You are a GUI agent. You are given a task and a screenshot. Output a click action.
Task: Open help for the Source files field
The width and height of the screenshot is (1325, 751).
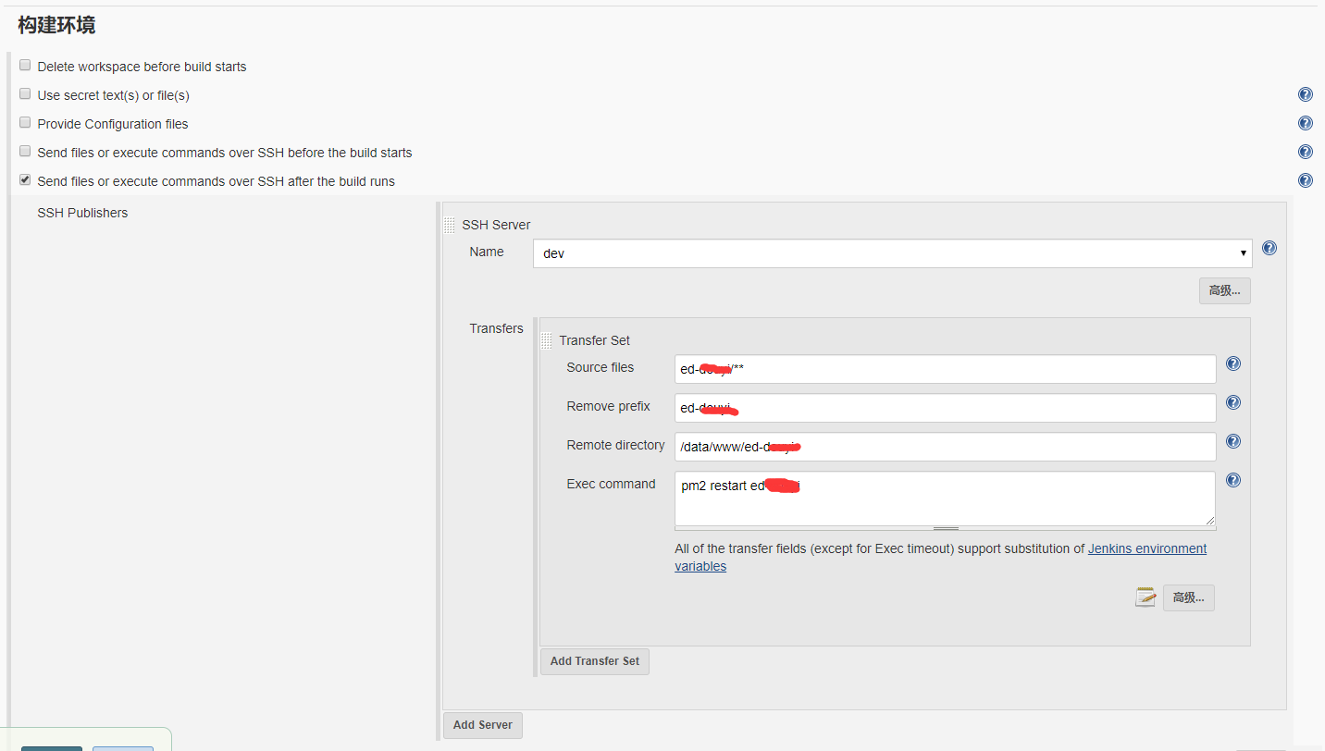click(1232, 363)
